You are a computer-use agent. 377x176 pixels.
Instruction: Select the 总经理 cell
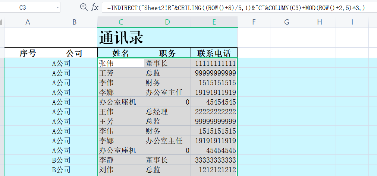(x=167, y=112)
